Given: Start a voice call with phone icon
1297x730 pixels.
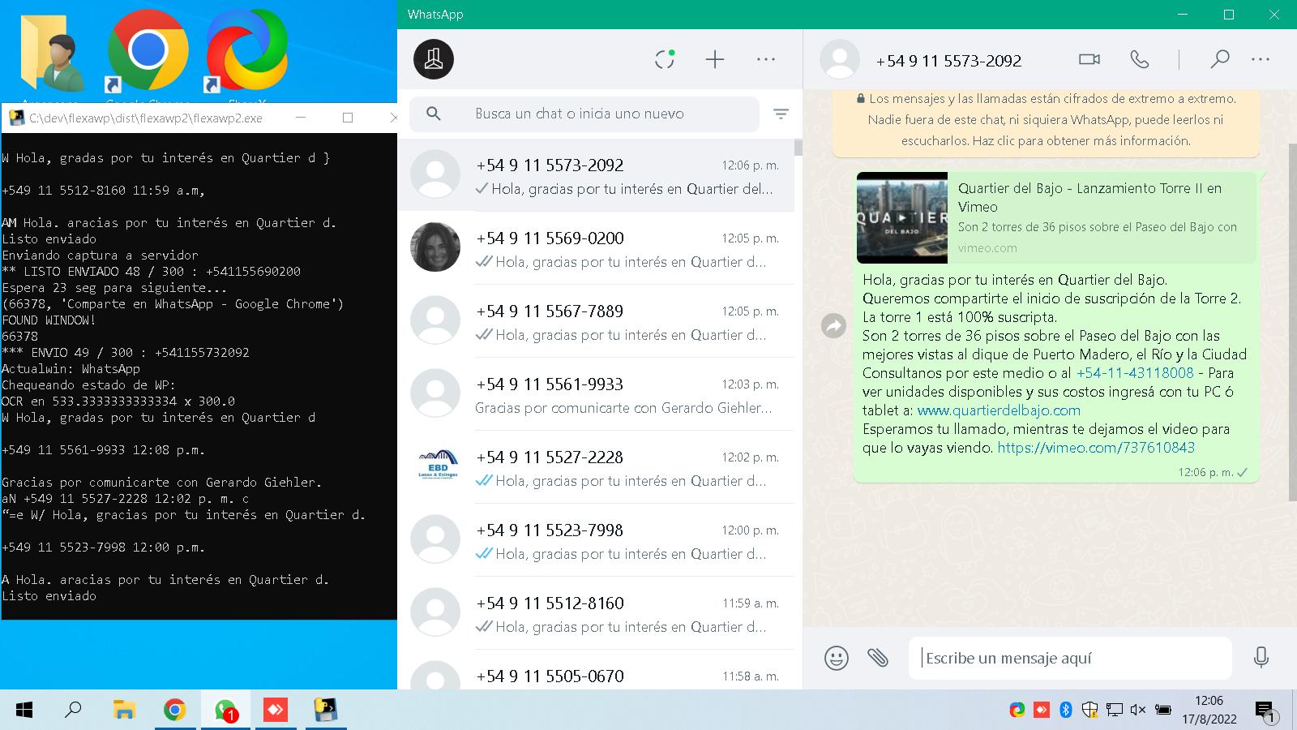Looking at the screenshot, I should [1140, 59].
